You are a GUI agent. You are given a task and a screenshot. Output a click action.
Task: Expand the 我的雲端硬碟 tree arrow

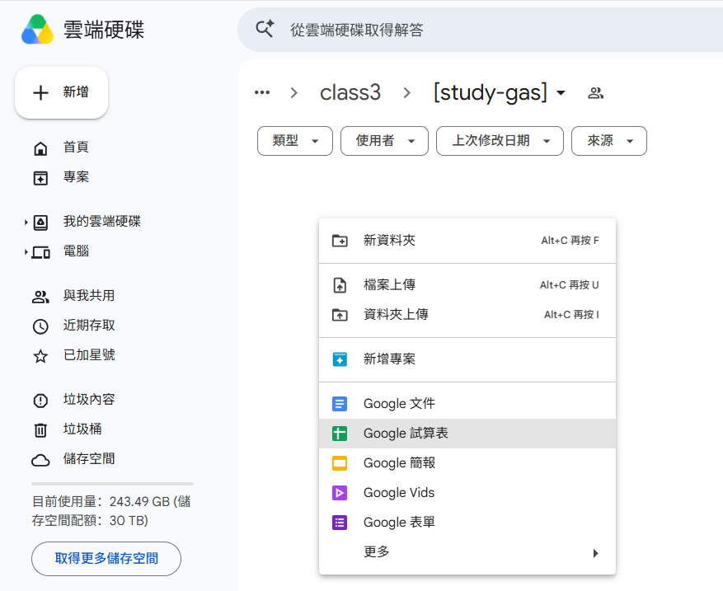(26, 223)
